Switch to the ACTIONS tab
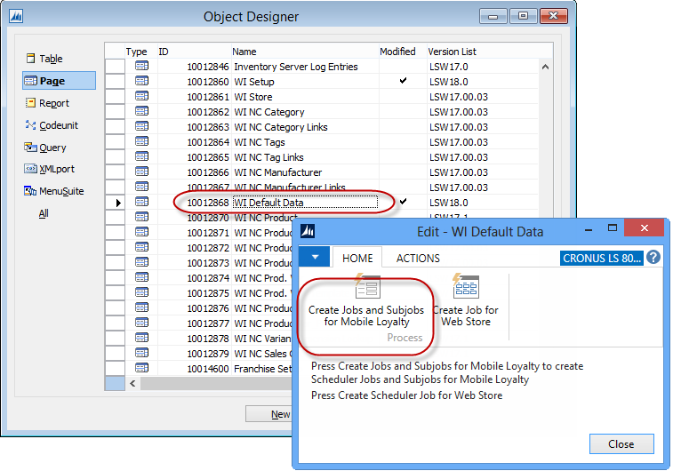Image resolution: width=673 pixels, height=471 pixels. click(x=417, y=259)
